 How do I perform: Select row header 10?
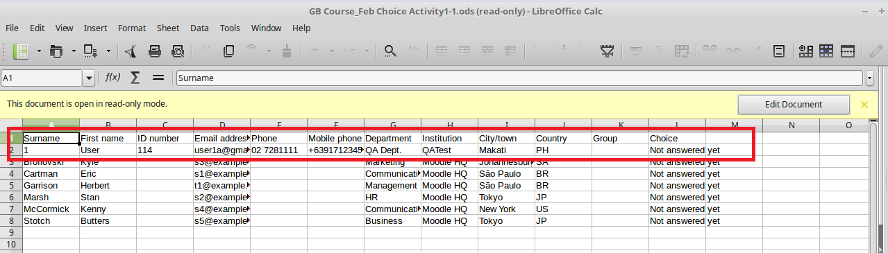(11, 245)
